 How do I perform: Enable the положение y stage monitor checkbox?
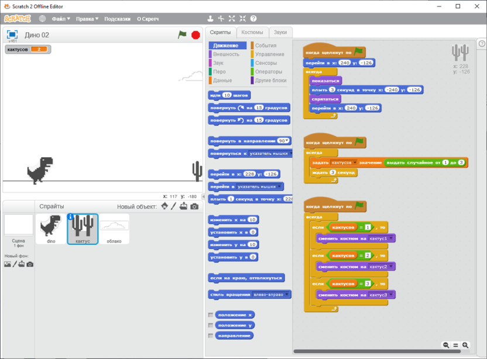coord(211,325)
